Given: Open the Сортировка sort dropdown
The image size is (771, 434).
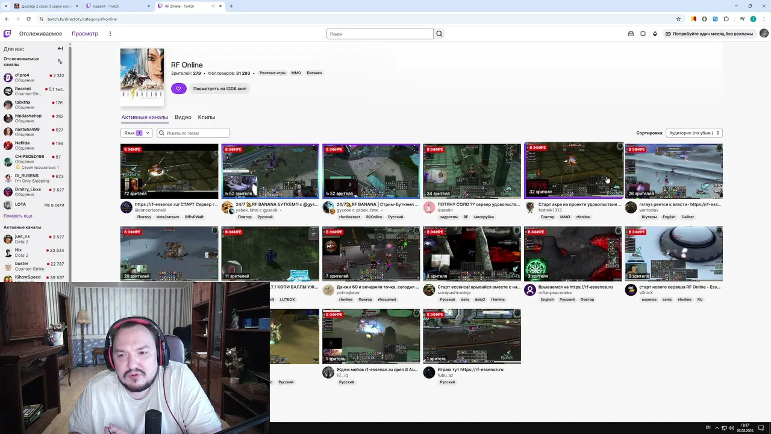Looking at the screenshot, I should (x=694, y=133).
